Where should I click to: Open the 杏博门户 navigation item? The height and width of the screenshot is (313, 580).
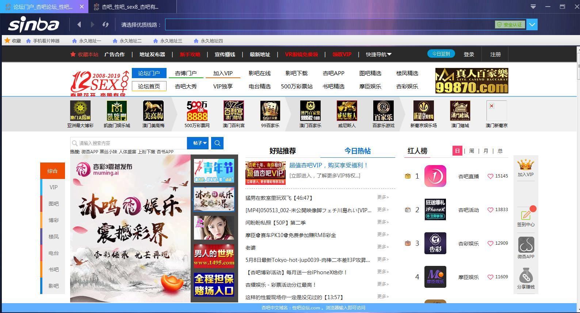(186, 73)
